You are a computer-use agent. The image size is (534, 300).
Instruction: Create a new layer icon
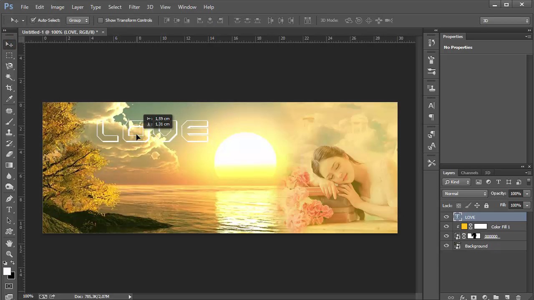click(x=507, y=297)
